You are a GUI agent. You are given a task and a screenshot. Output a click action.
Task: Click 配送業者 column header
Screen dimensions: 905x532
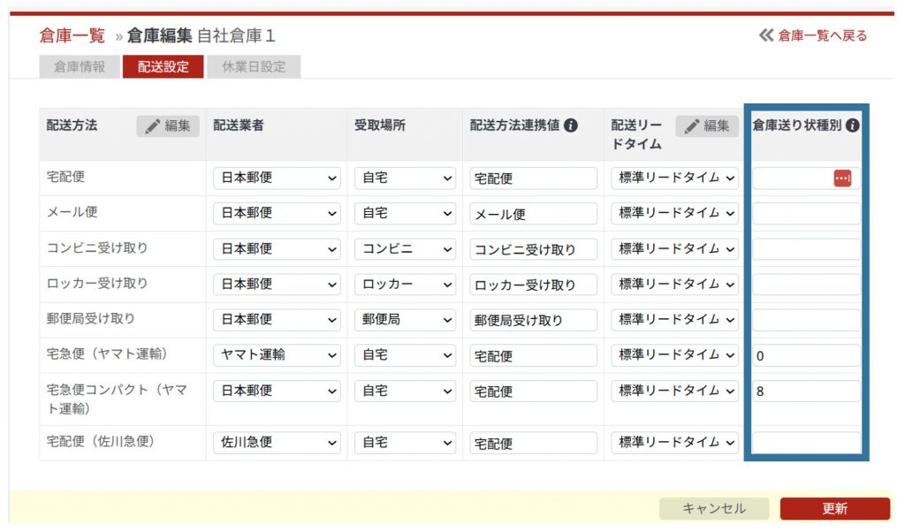[239, 125]
